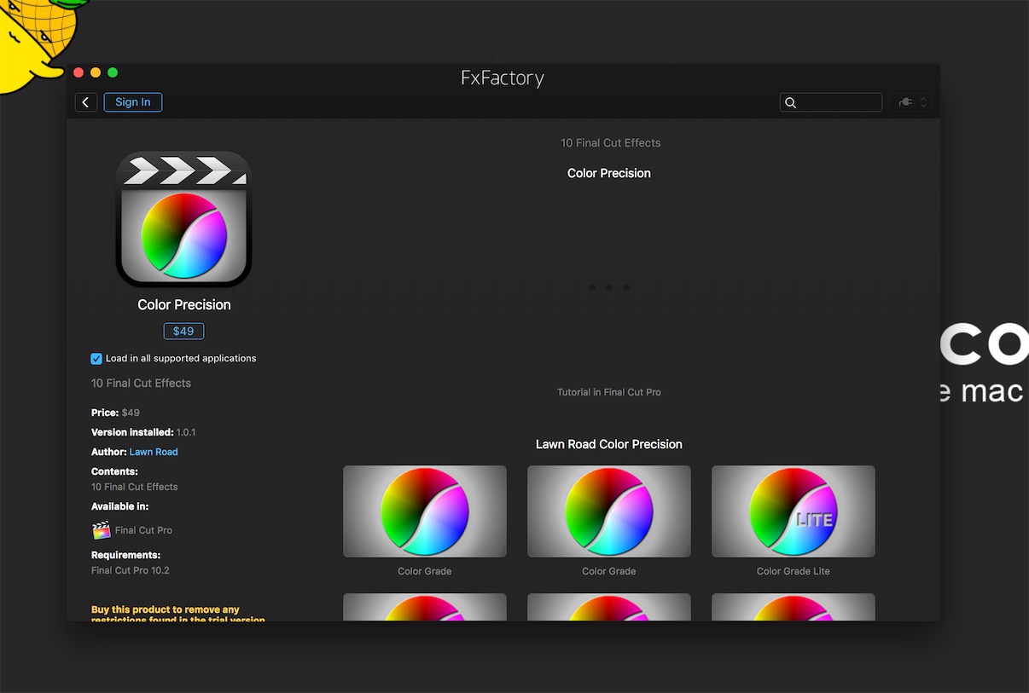
Task: Click the Version installed 1.0.1 line
Action: [143, 432]
